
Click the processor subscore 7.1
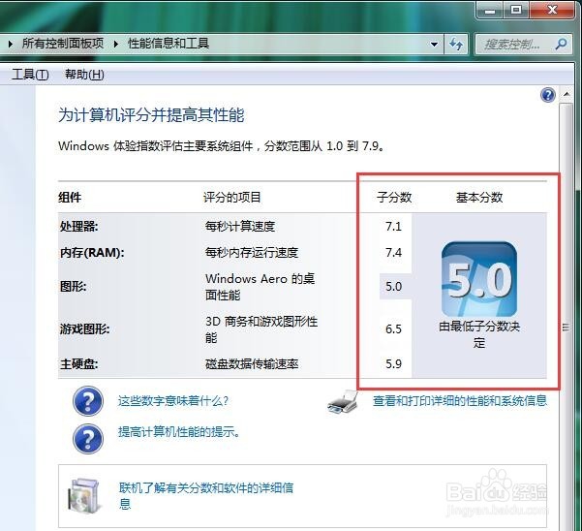coord(393,226)
